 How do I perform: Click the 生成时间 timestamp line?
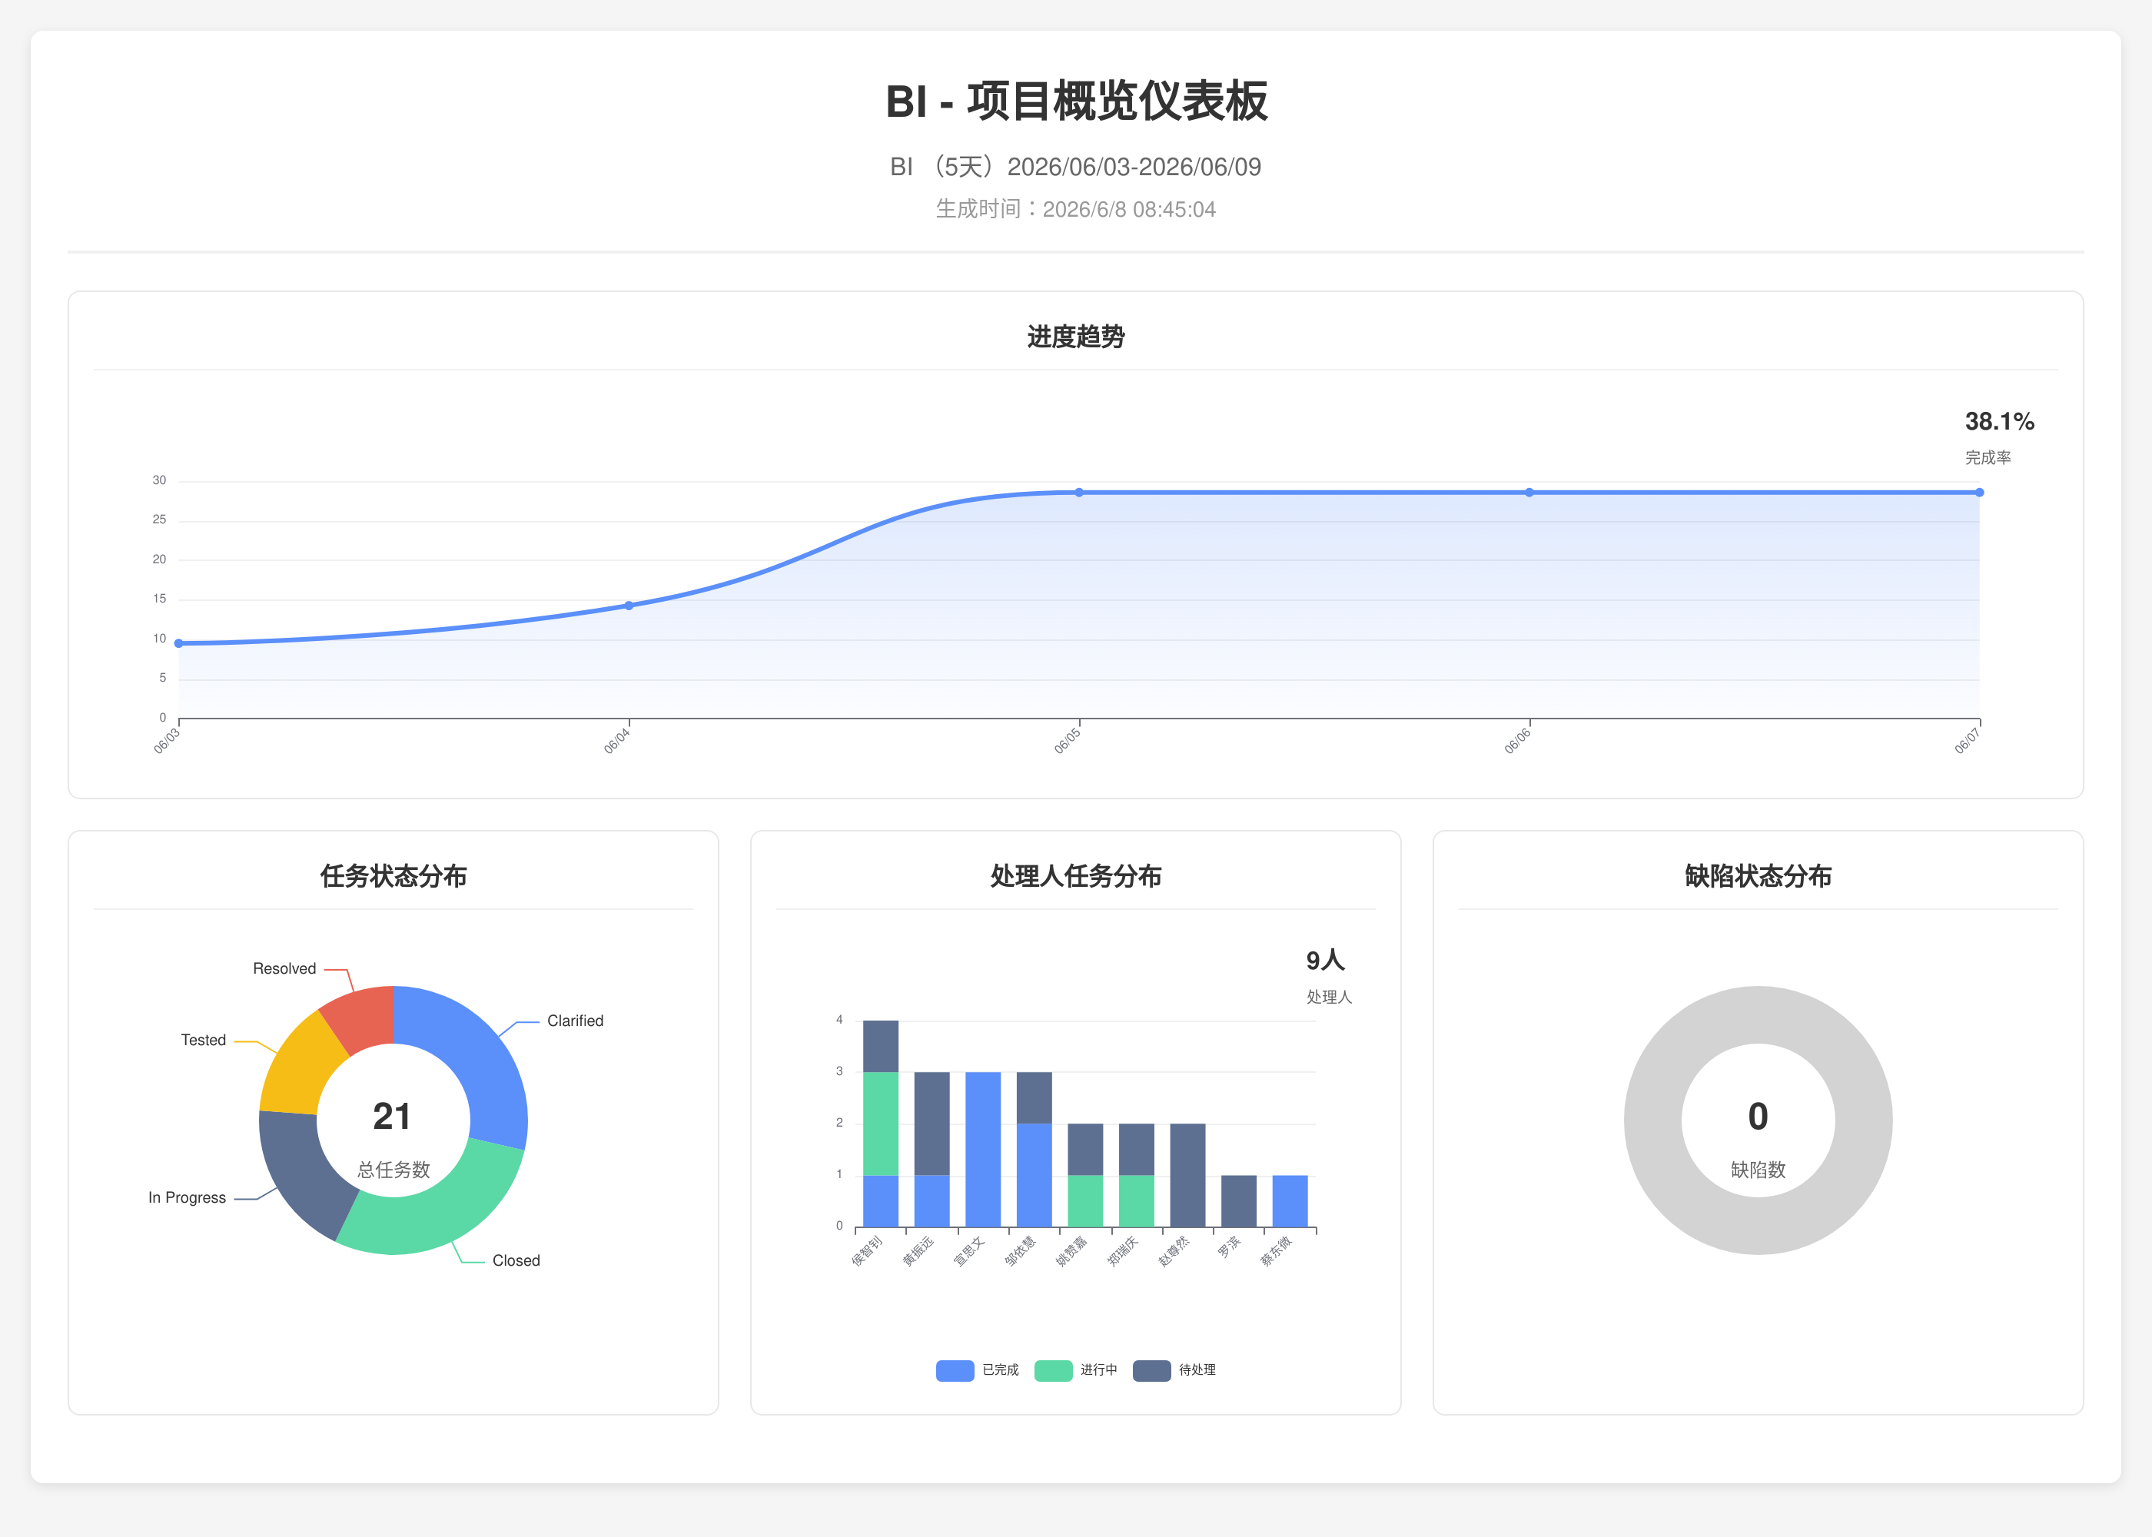tap(1076, 209)
